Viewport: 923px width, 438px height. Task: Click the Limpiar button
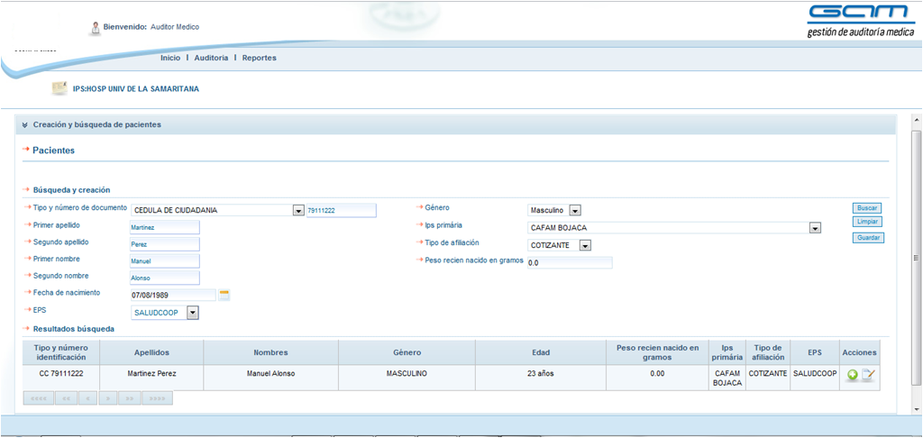867,222
